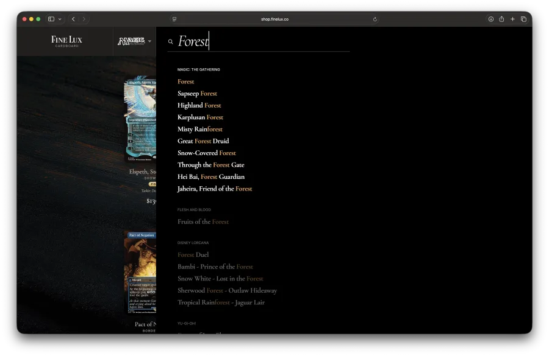
Task: Select 'Through the Forest Gate' result
Action: tap(211, 164)
